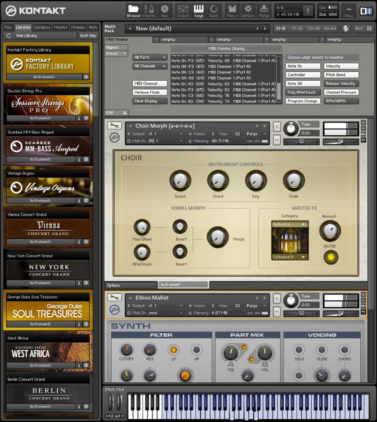Open the All Ports dropdown
The height and width of the screenshot is (422, 377).
[x=150, y=58]
